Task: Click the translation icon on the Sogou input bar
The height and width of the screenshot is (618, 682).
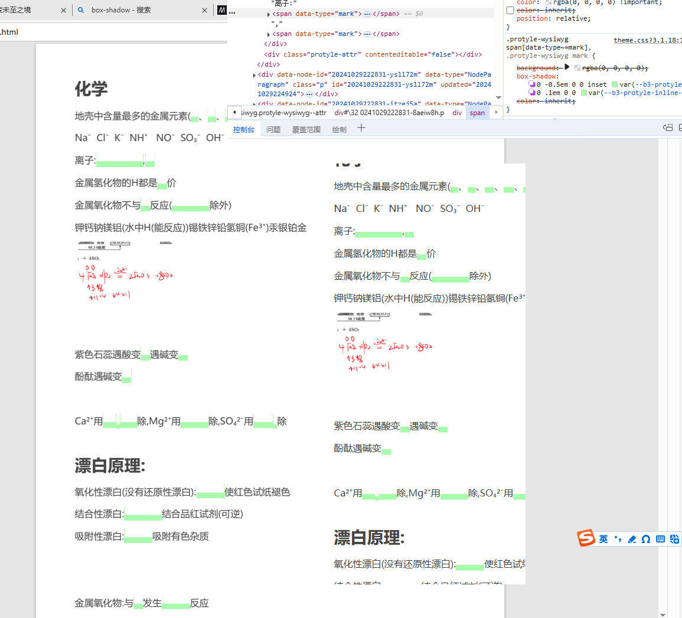Action: pyautogui.click(x=674, y=539)
